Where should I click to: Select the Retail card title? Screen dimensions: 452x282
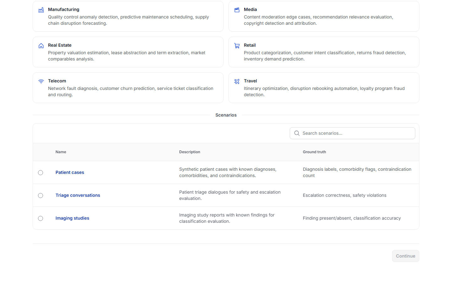(x=250, y=45)
